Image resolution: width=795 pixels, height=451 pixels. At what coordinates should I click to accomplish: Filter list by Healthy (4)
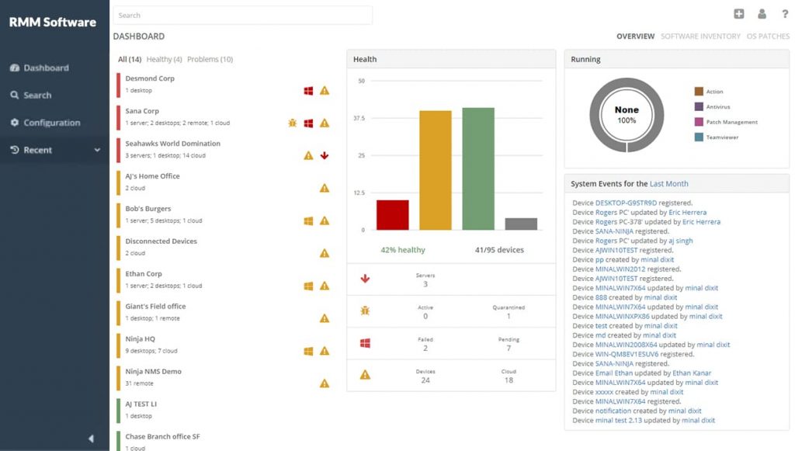point(164,59)
